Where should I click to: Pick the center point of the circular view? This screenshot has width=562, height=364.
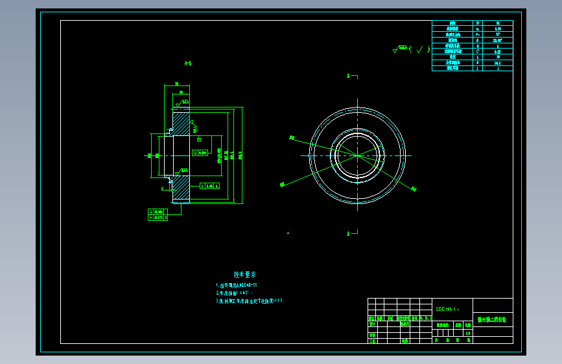(x=357, y=155)
